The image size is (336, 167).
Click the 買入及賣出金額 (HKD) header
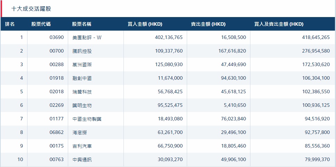point(279,24)
